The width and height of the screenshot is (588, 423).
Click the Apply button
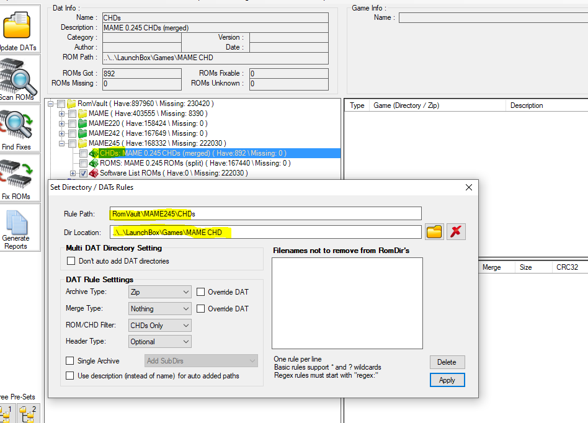pos(447,380)
